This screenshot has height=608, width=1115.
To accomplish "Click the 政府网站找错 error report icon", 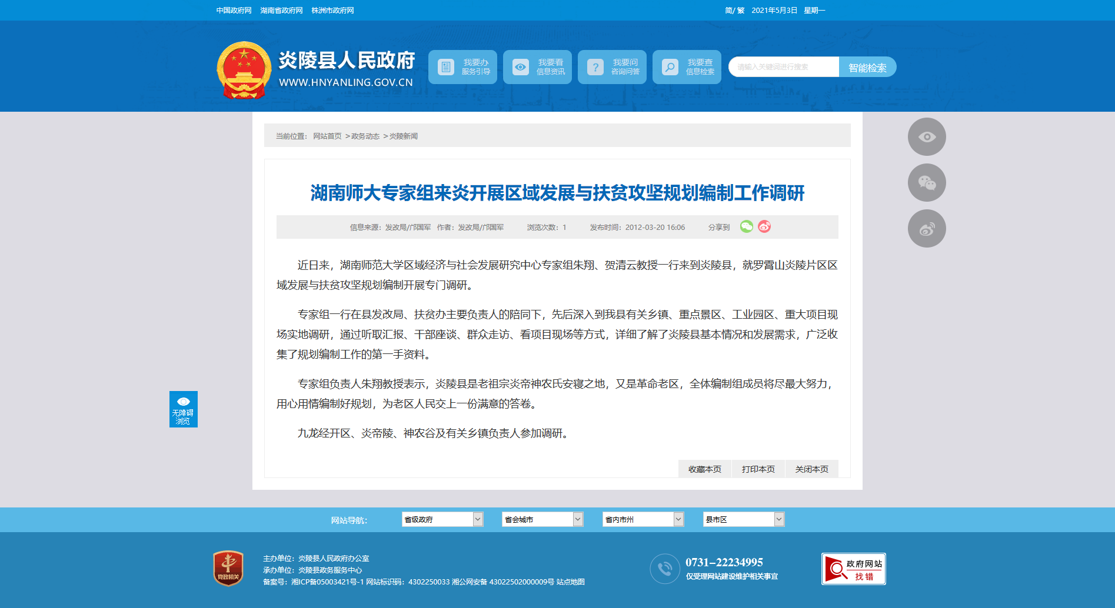I will tap(853, 569).
